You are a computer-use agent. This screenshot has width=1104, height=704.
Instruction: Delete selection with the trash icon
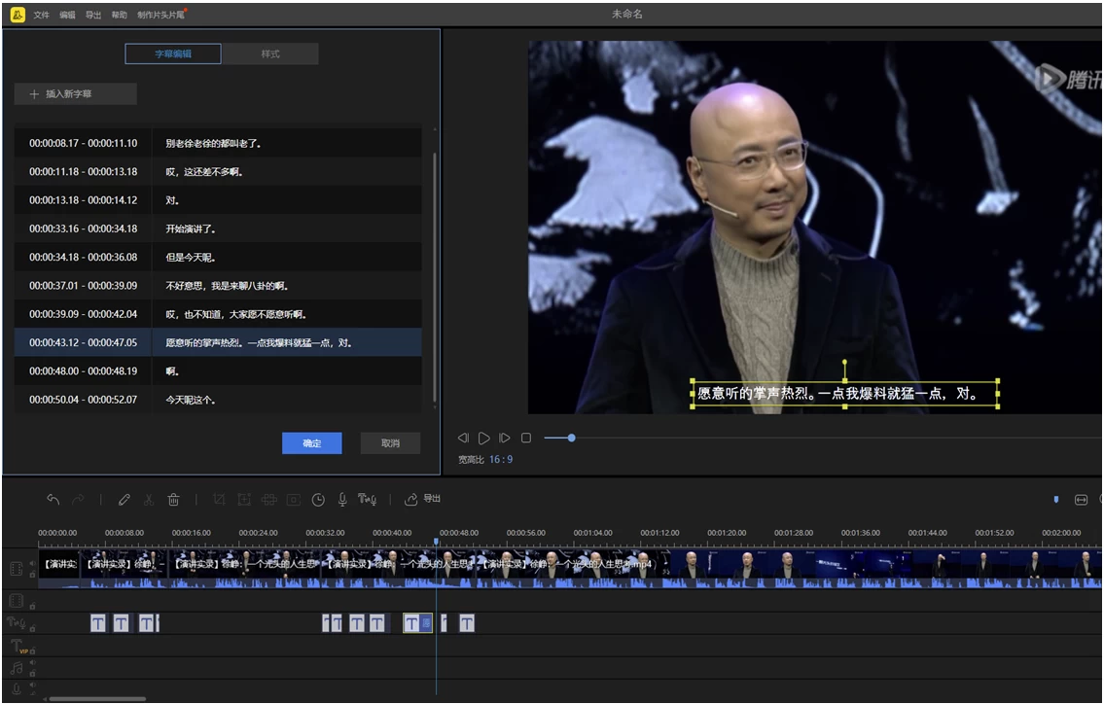click(173, 499)
